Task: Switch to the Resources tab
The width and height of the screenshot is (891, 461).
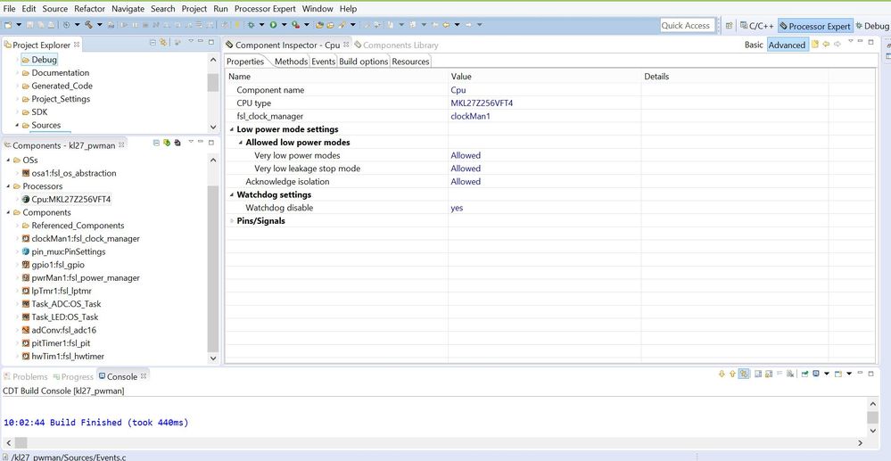Action: (410, 62)
